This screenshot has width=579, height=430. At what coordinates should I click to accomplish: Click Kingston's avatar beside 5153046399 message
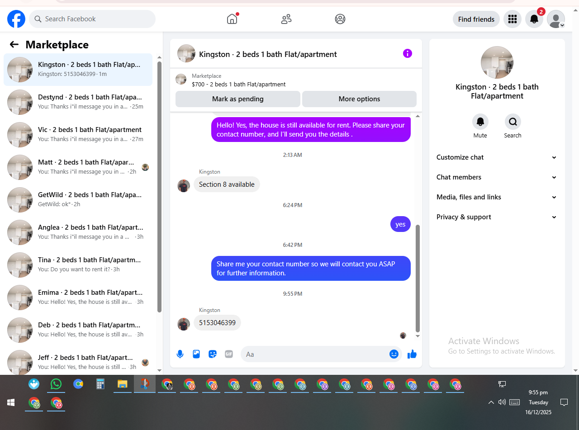(184, 324)
